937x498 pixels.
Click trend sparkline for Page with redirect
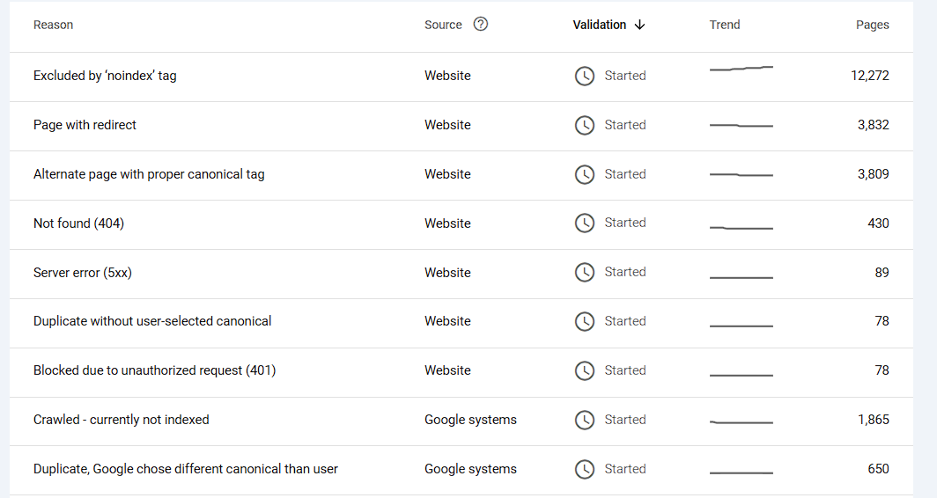(x=741, y=126)
